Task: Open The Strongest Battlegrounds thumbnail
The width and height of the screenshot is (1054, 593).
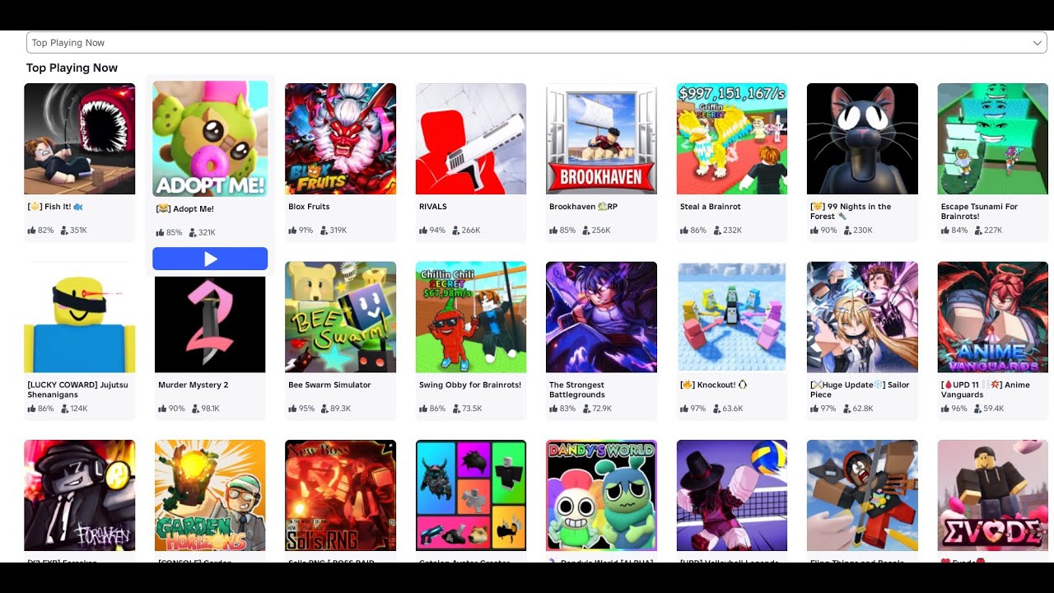Action: click(x=601, y=317)
